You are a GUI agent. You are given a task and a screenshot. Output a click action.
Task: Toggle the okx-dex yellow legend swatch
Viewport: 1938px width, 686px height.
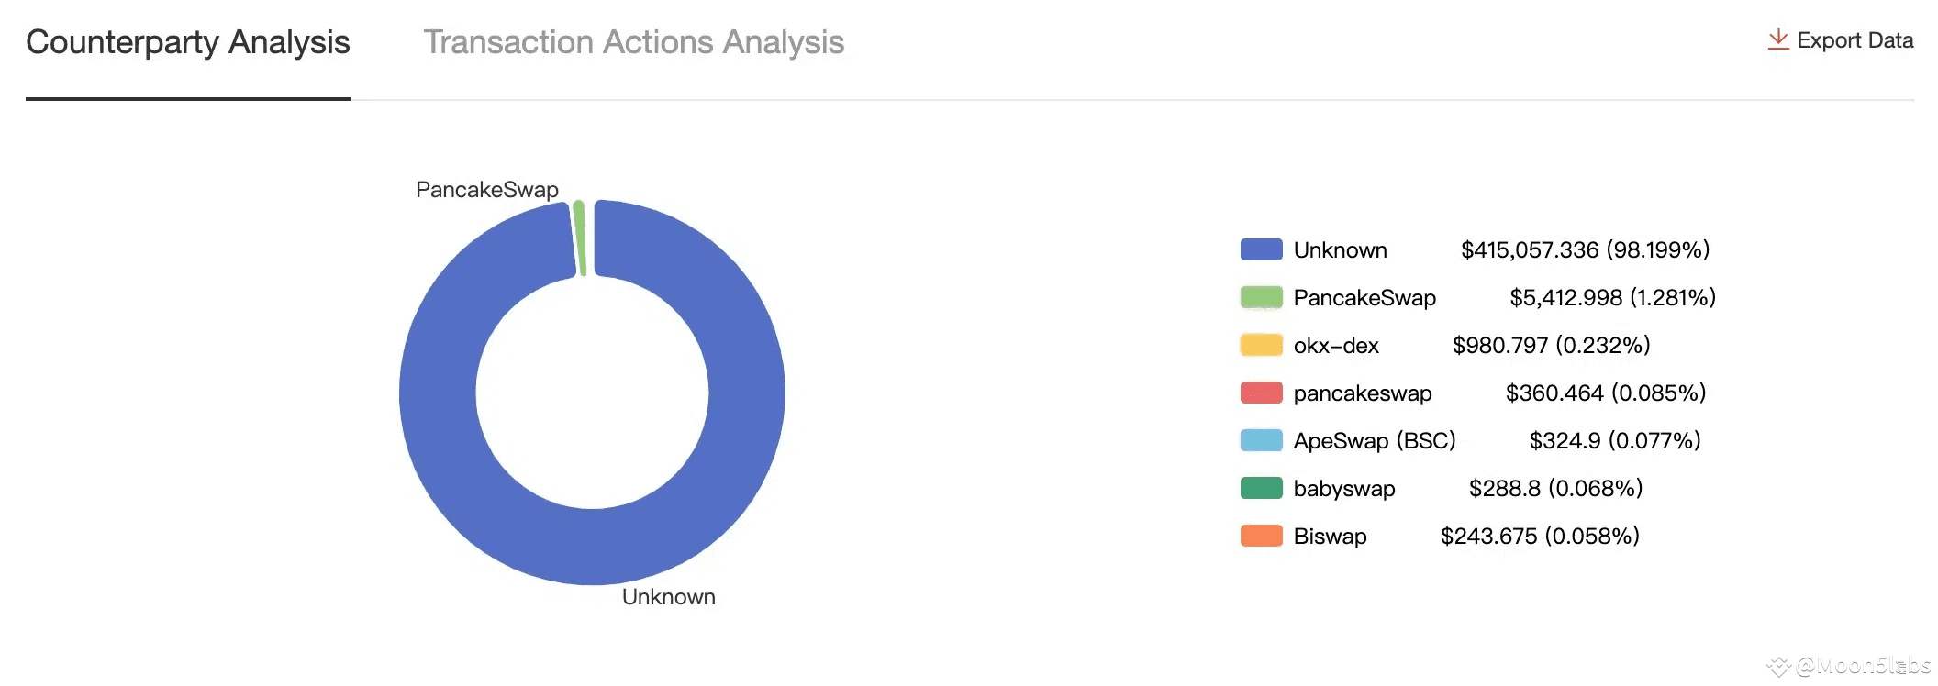(1261, 345)
